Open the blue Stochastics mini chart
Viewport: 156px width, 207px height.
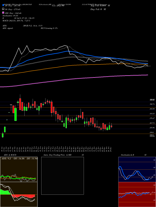(137, 169)
